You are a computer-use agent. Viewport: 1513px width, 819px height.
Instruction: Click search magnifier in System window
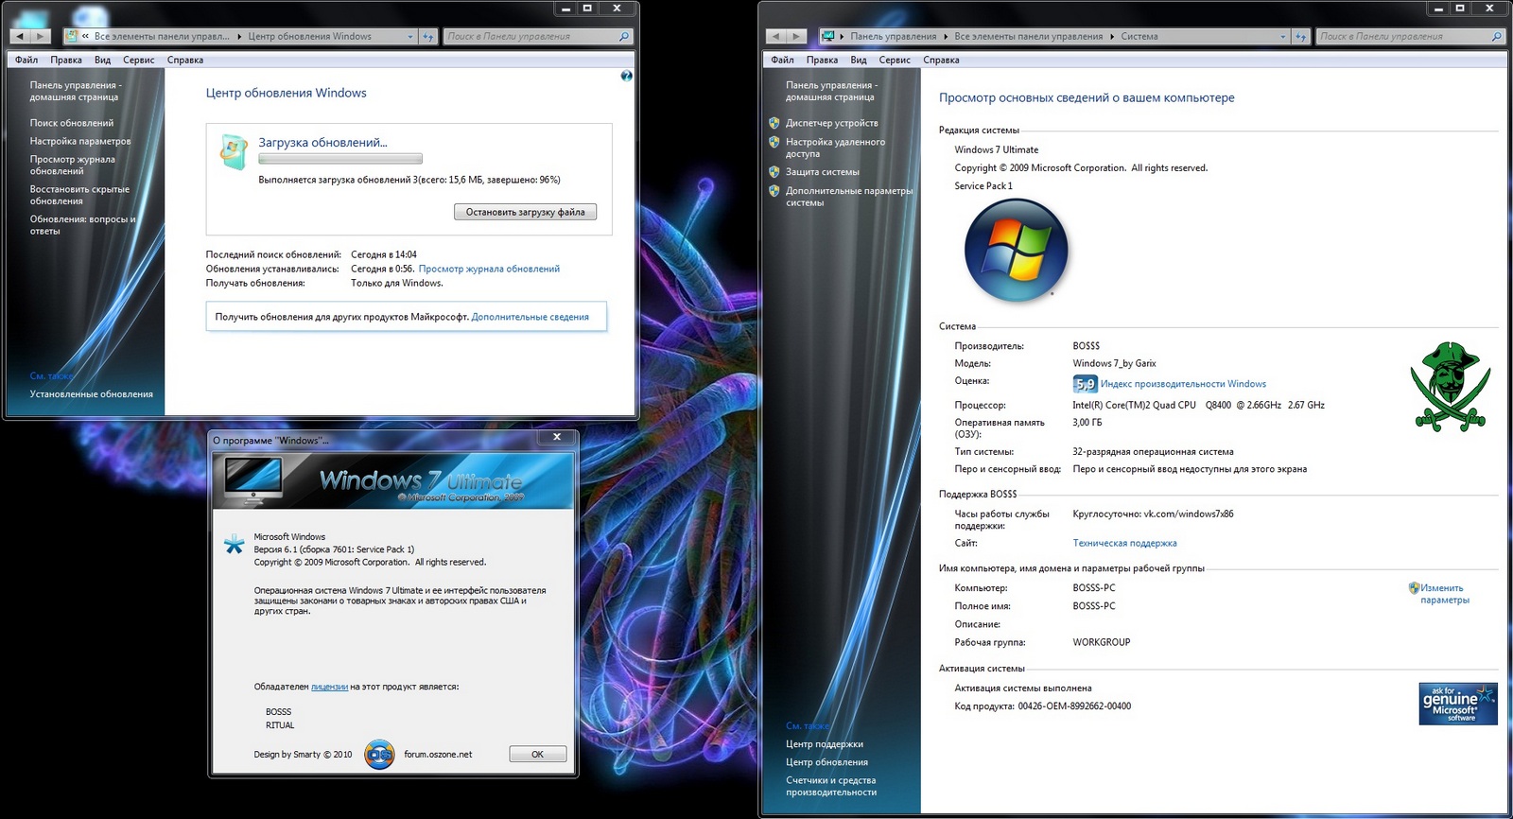coord(1497,36)
